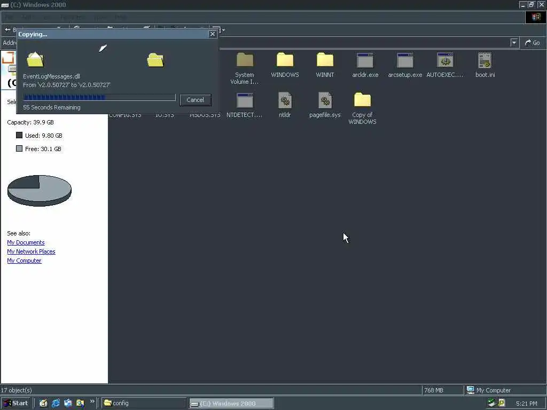Screen dimensions: 547x410
Task: Click the '55 Seconds Remaining' text
Action: point(52,107)
